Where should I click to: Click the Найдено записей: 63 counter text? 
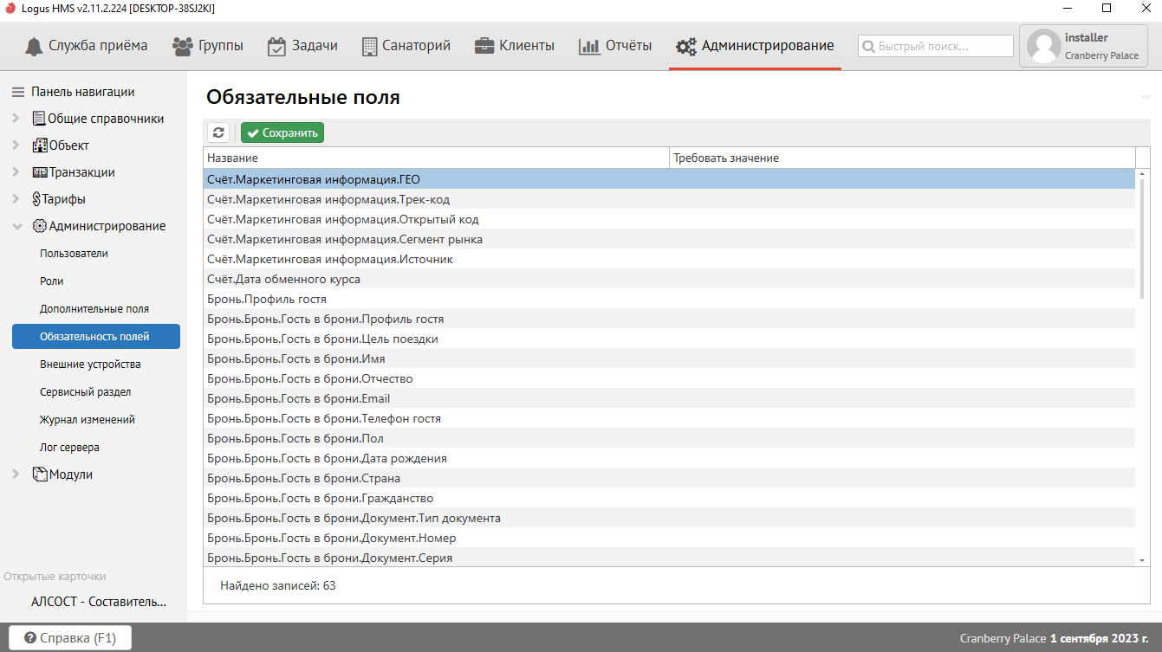coord(278,585)
